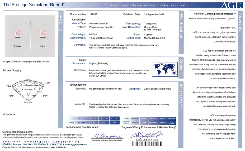Select the Relaxed gemstone image

[18, 34]
